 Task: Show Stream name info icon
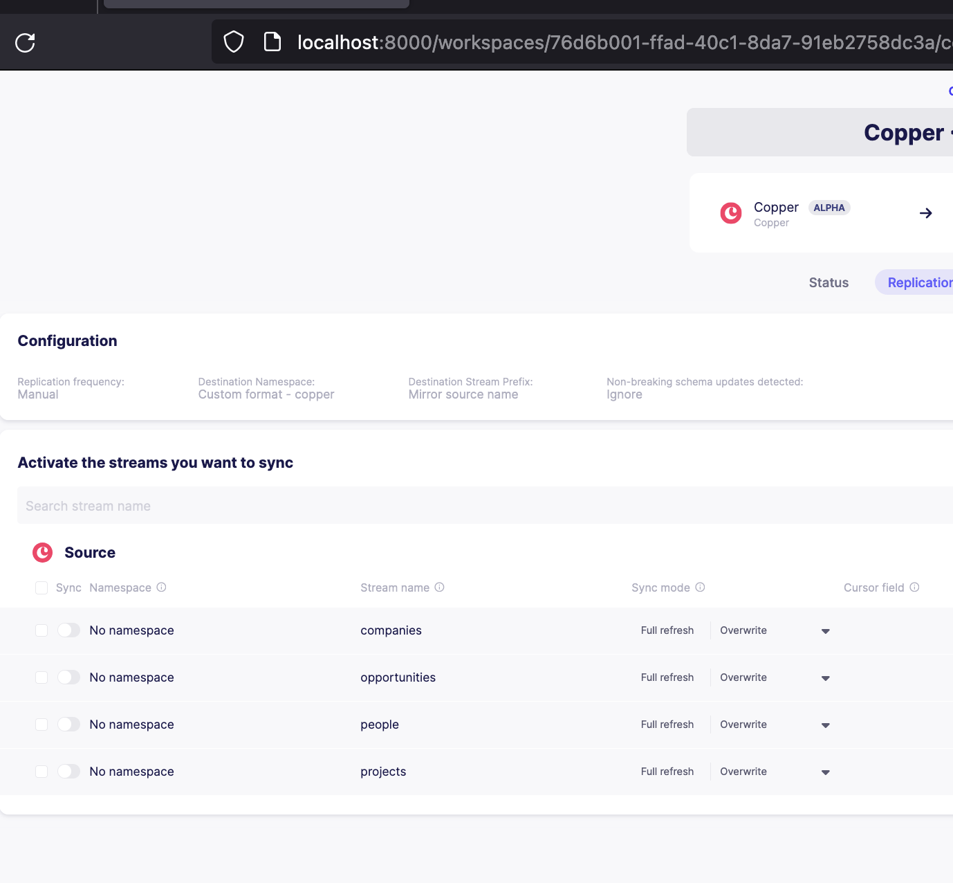coord(439,588)
